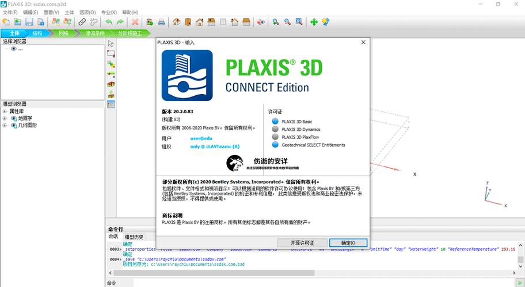Image resolution: width=525 pixels, height=287 pixels.
Task: Toggle eye icon in selection browser
Action: (x=13, y=49)
